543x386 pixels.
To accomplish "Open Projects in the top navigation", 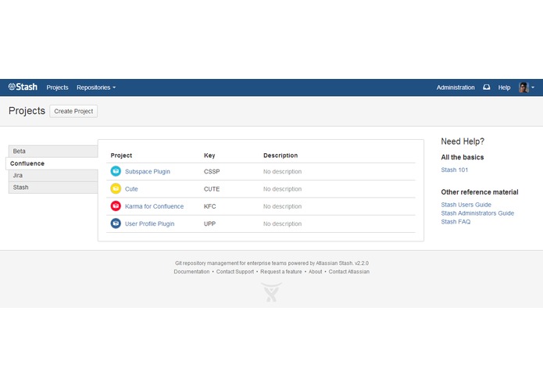I will click(x=58, y=88).
